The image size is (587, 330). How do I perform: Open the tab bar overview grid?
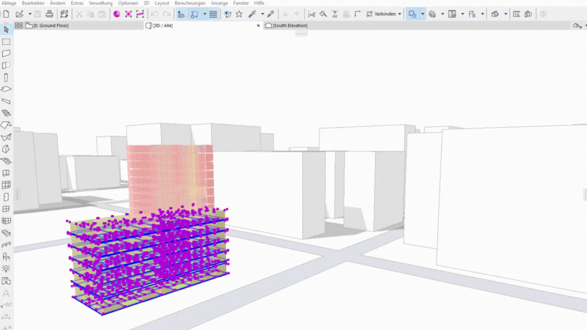[18, 26]
